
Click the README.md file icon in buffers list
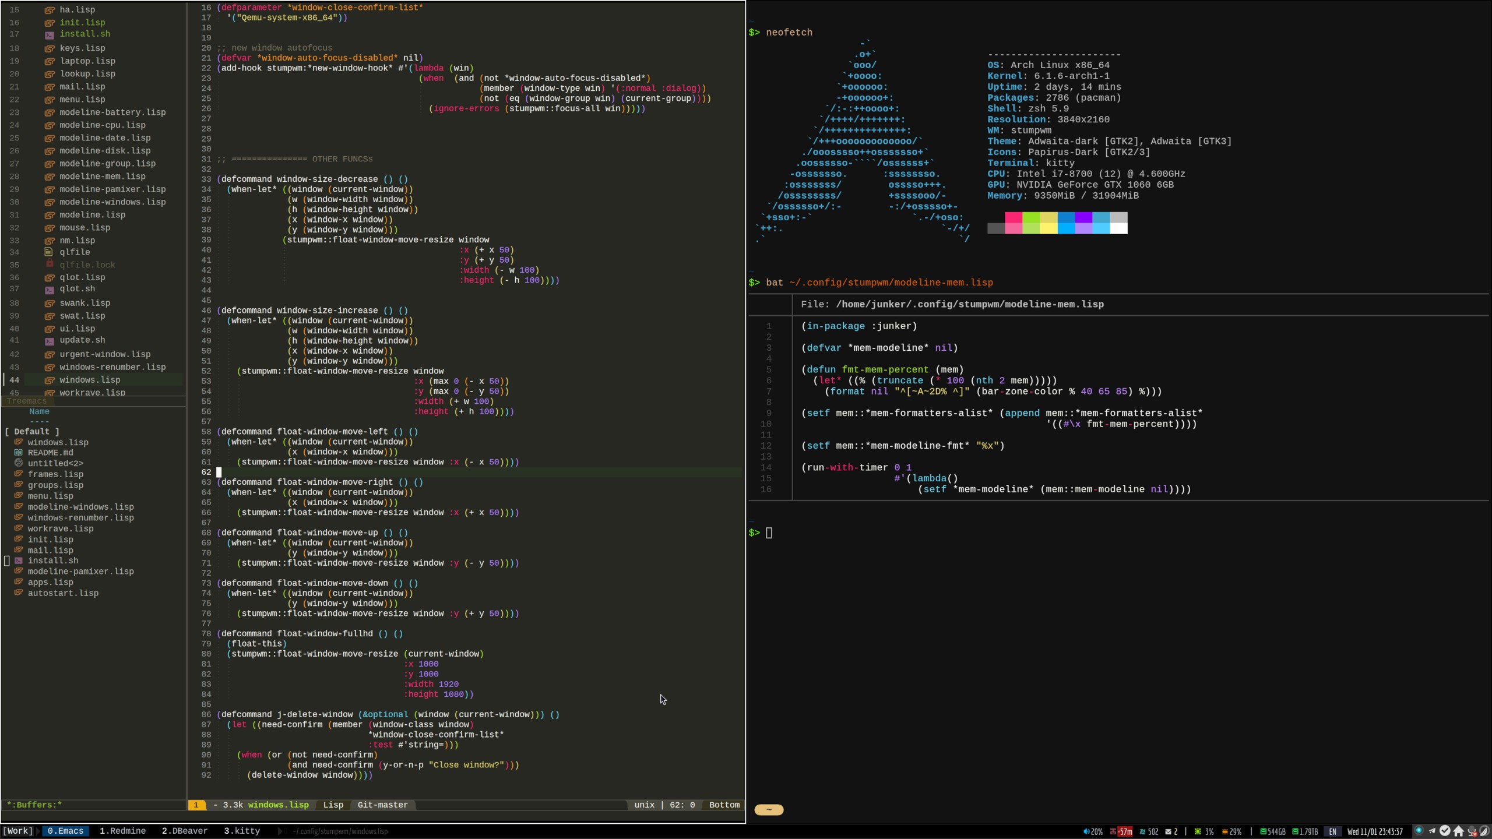pyautogui.click(x=19, y=453)
